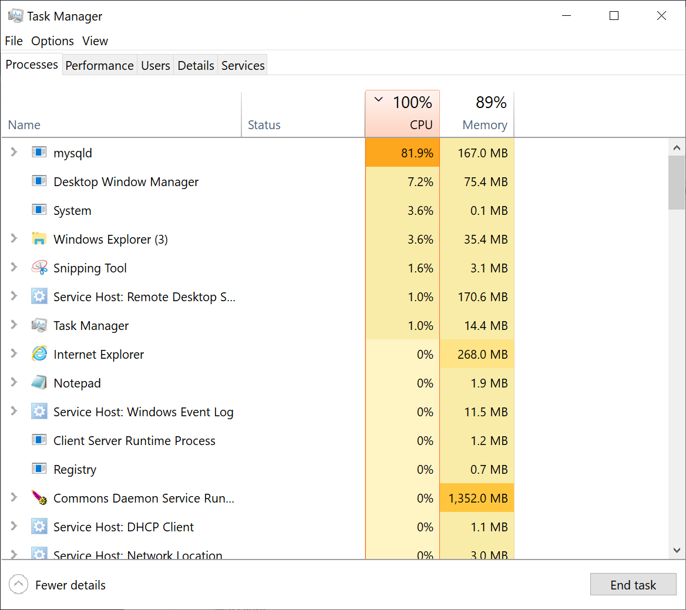Click the scrollbar down arrow

pyautogui.click(x=677, y=550)
